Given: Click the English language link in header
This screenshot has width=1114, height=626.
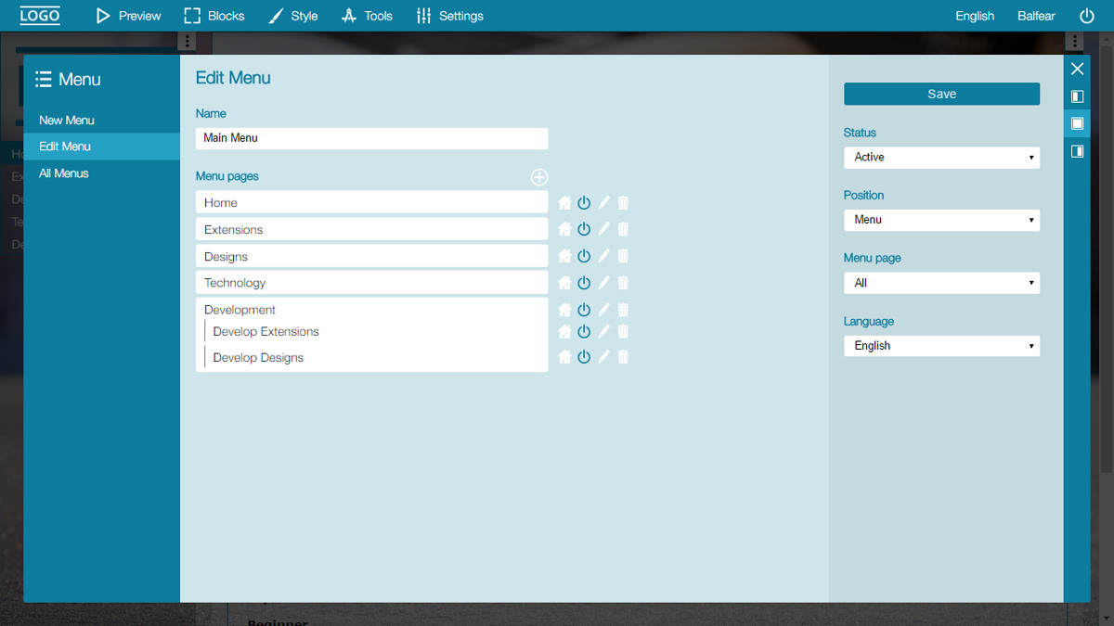Looking at the screenshot, I should (975, 16).
